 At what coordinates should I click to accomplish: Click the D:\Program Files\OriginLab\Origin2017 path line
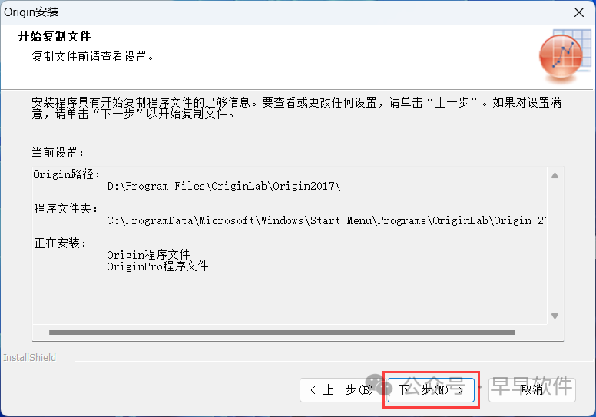tap(223, 186)
